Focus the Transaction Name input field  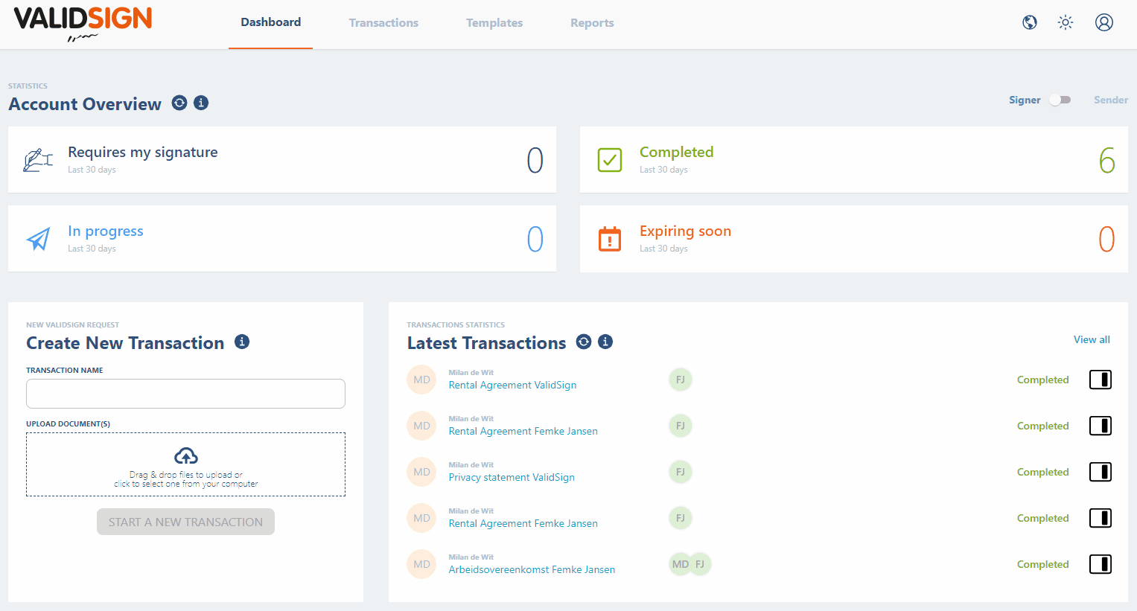(185, 394)
